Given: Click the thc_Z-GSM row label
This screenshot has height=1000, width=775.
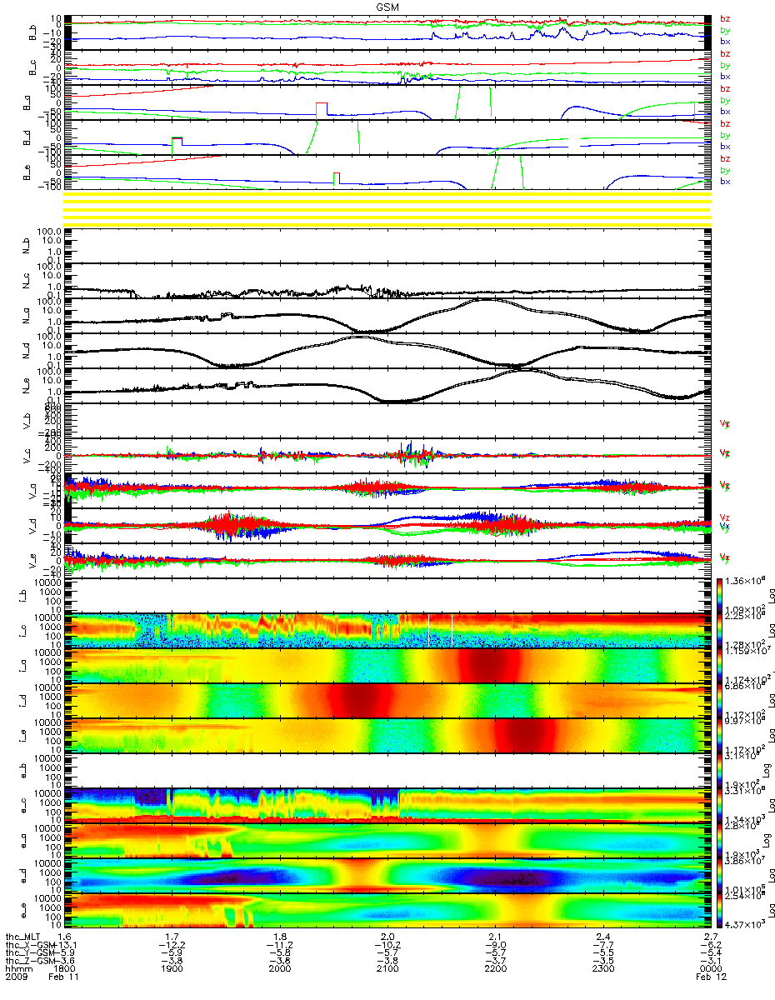Looking at the screenshot, I should (31, 962).
